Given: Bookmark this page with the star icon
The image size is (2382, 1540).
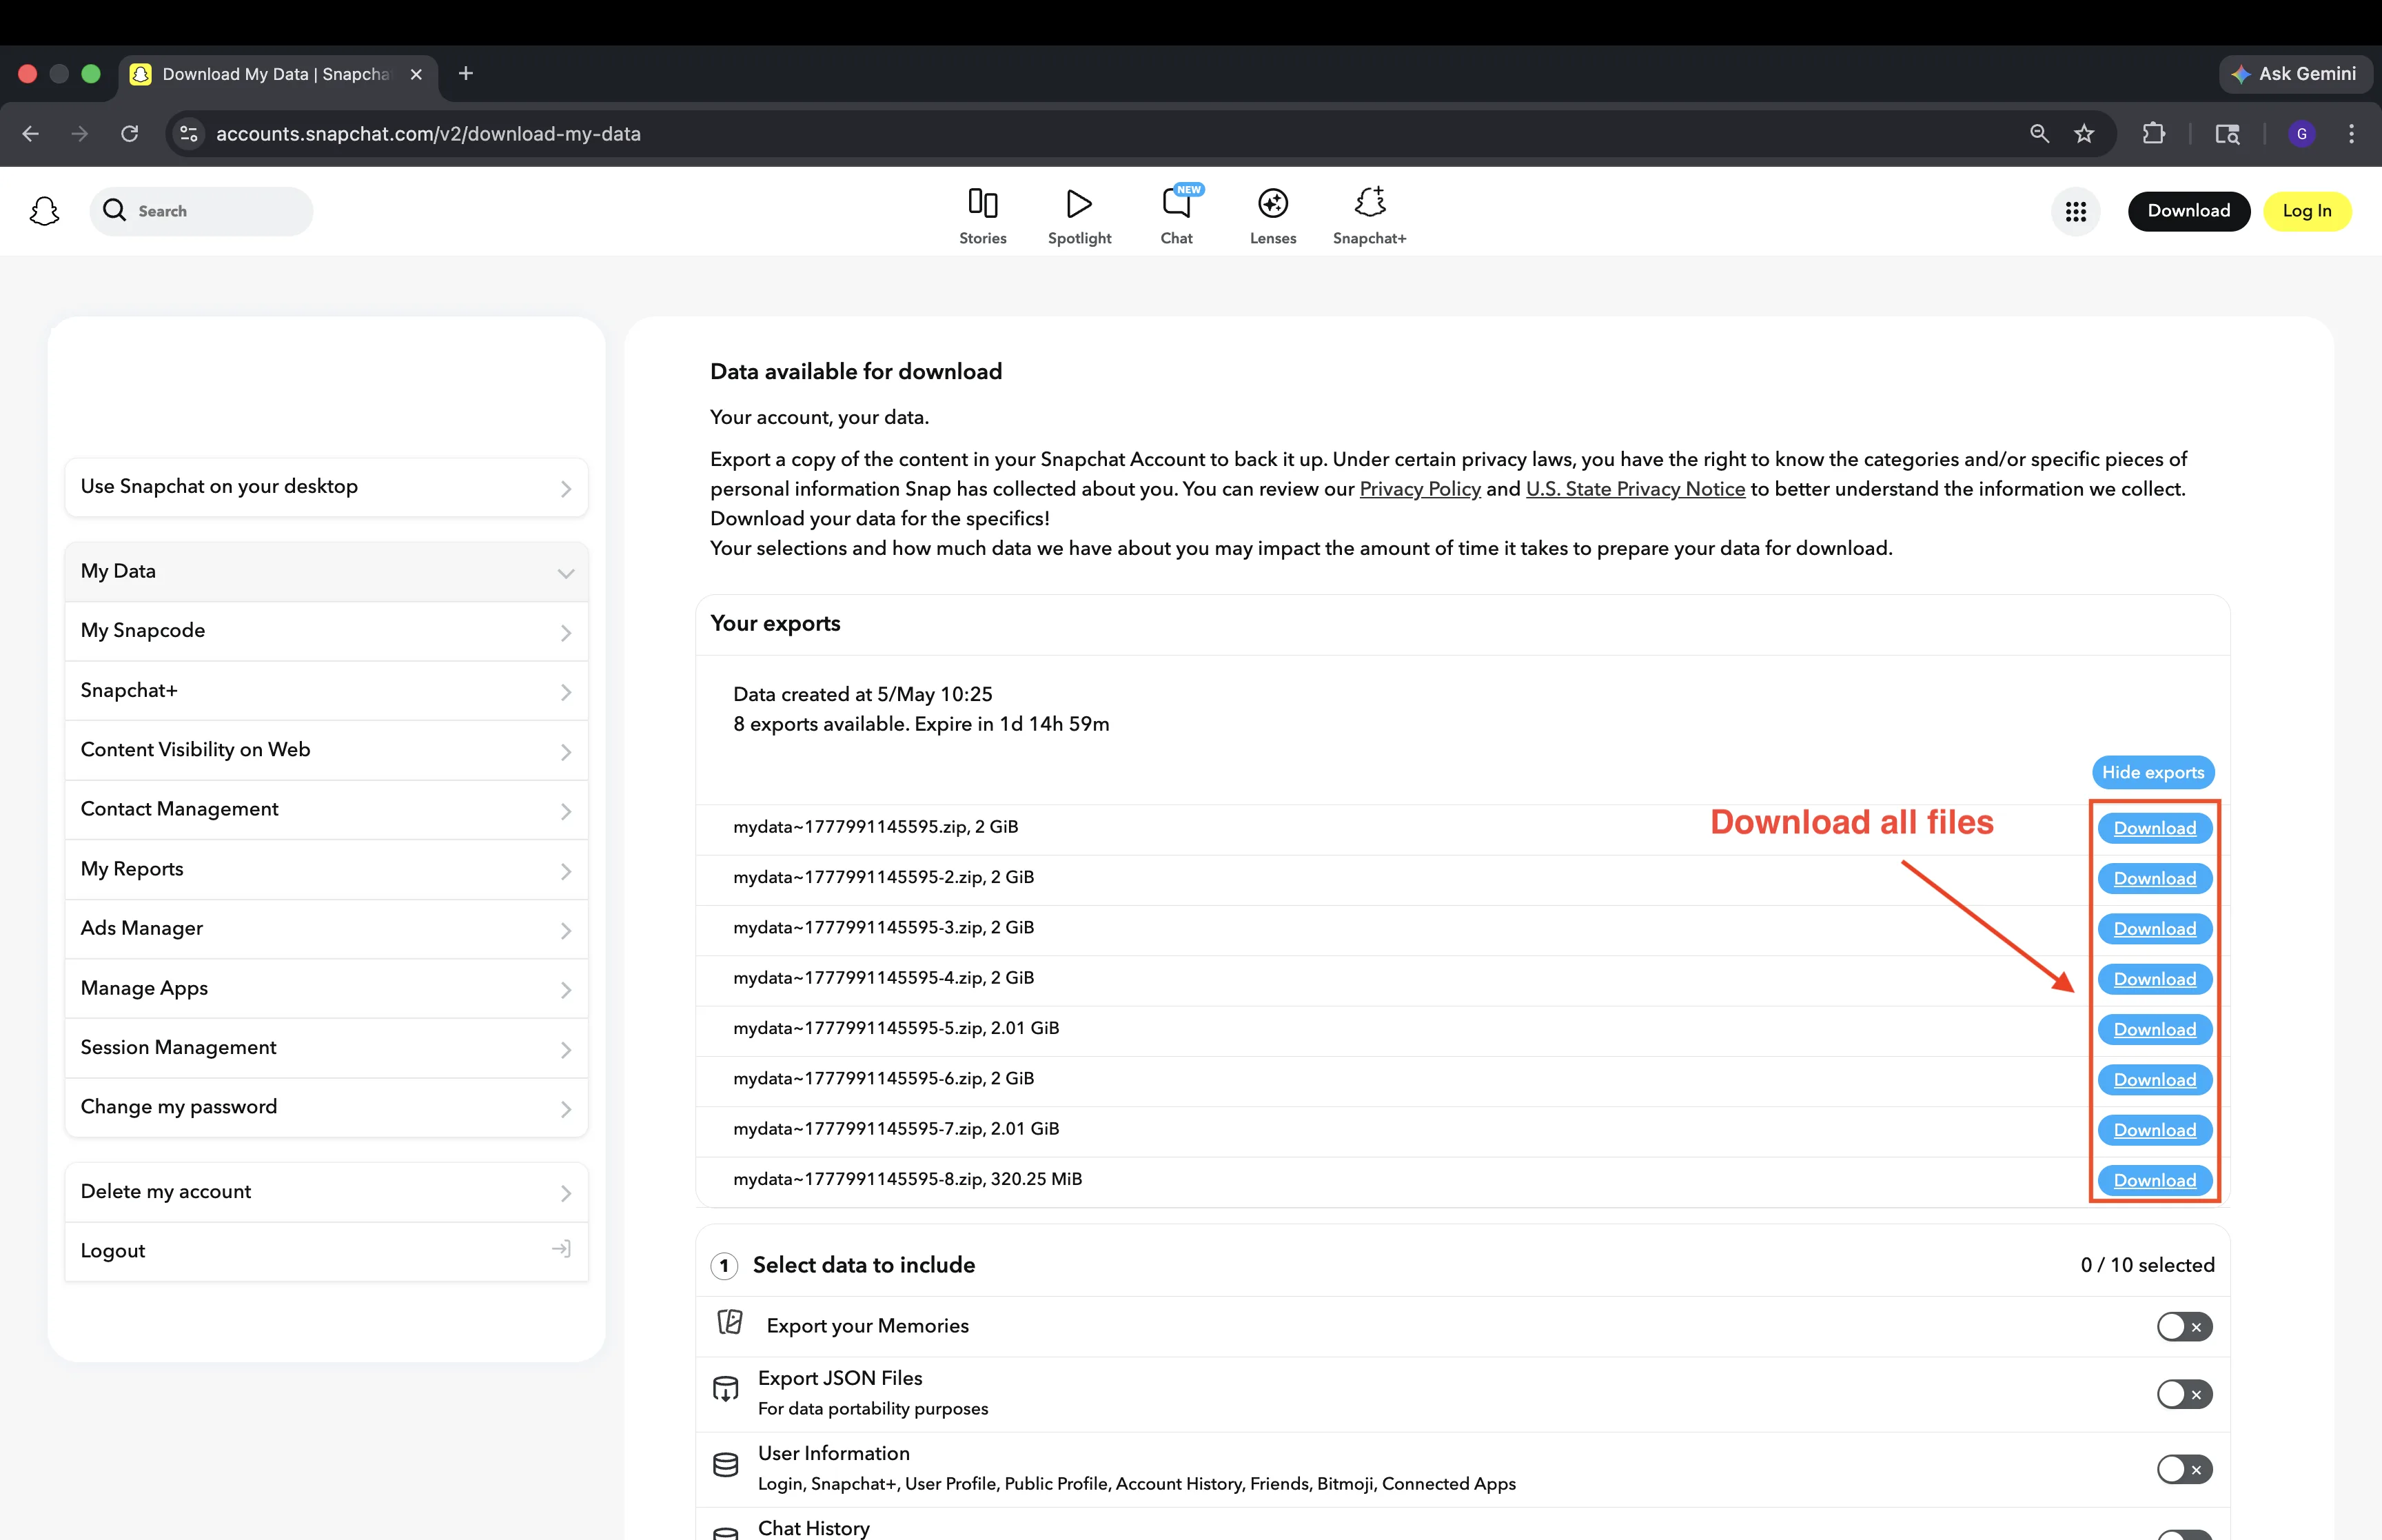Looking at the screenshot, I should click(2084, 134).
